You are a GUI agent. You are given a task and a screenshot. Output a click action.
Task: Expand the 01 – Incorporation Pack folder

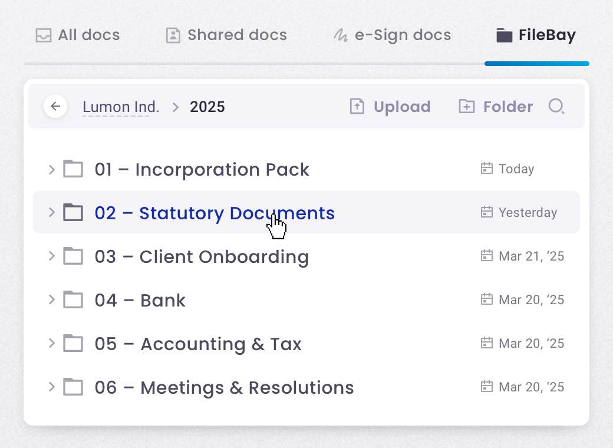(x=51, y=170)
